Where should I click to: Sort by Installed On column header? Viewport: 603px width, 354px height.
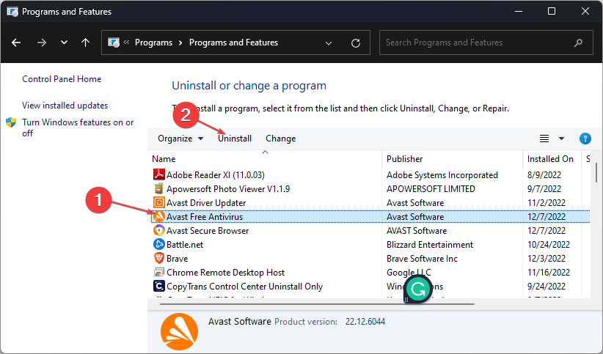pos(550,159)
